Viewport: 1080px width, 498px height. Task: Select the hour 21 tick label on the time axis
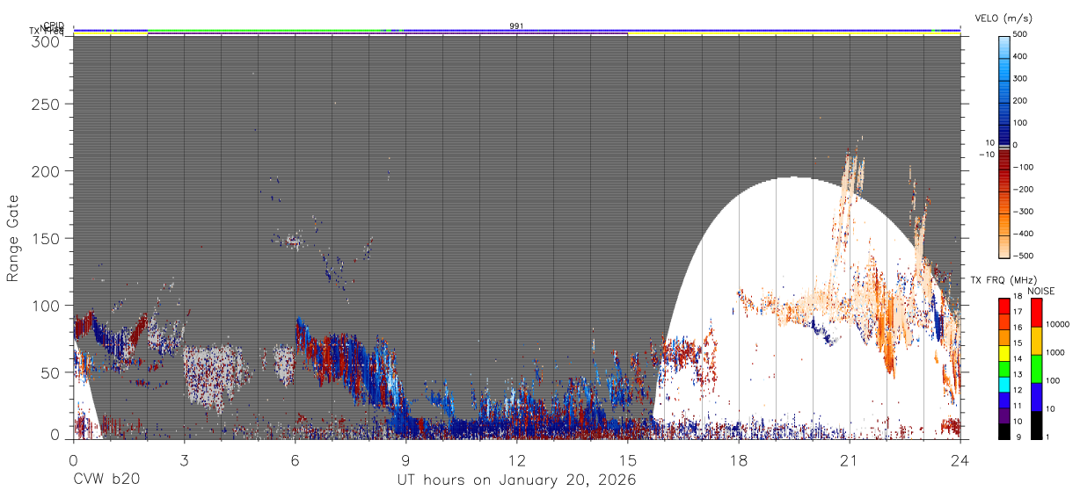(850, 459)
